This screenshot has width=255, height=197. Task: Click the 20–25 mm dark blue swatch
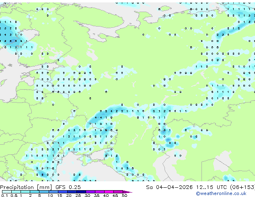(72, 192)
